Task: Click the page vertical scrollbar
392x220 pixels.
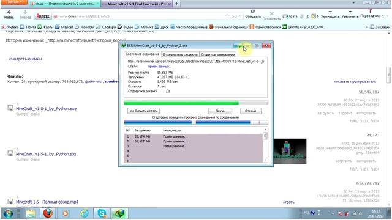Action: coord(388,75)
